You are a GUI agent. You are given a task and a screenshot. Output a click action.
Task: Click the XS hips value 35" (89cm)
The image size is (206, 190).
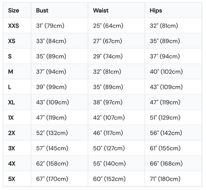pos(165,41)
